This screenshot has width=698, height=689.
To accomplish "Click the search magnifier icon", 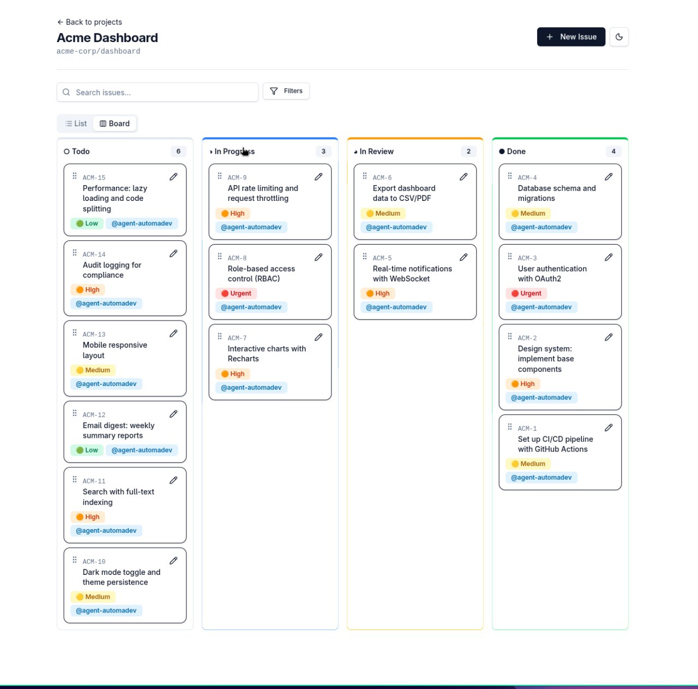I will coord(66,92).
